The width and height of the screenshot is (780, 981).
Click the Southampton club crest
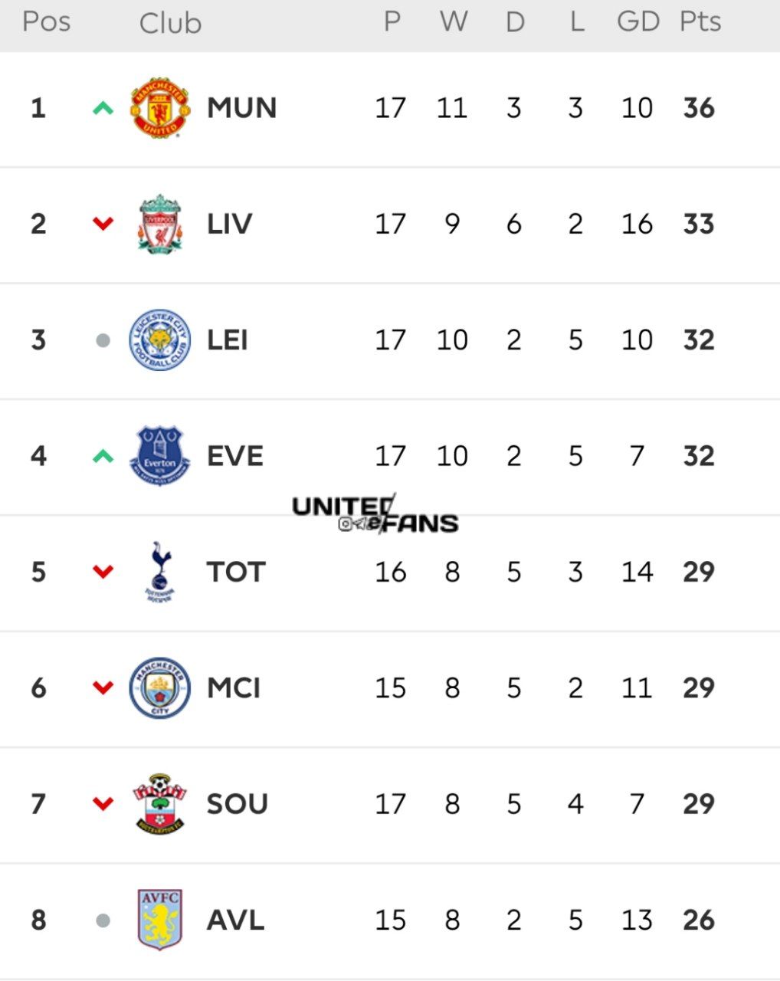coord(160,804)
